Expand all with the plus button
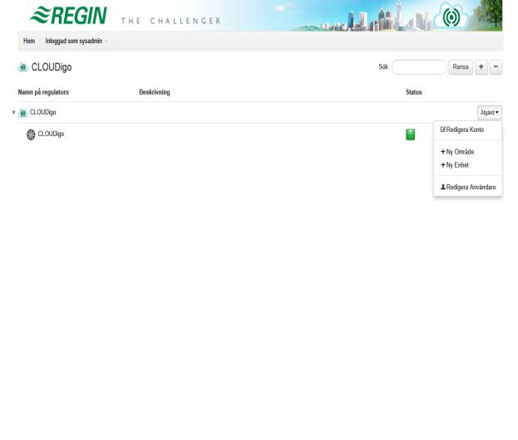The width and height of the screenshot is (518, 440). 481,67
